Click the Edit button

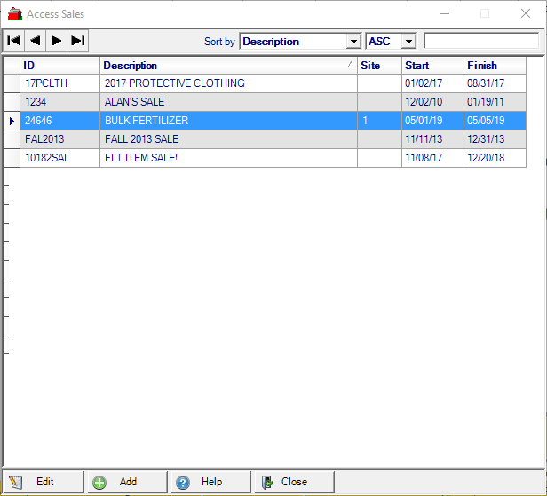pos(44,482)
